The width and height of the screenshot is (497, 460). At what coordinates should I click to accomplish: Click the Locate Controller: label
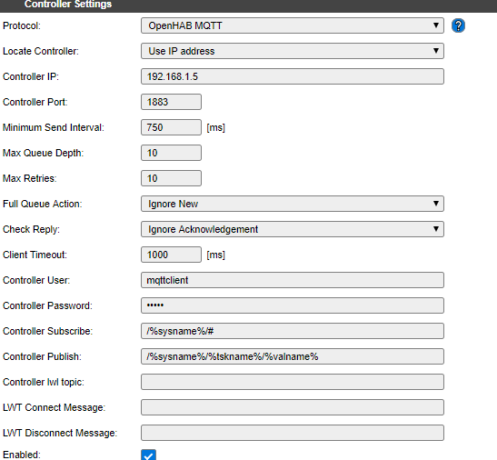[x=41, y=51]
